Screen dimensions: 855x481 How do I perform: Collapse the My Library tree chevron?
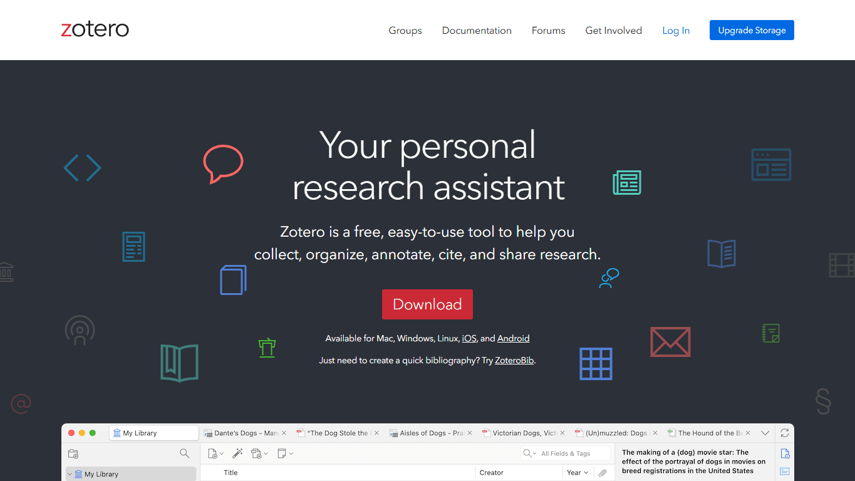pyautogui.click(x=70, y=474)
